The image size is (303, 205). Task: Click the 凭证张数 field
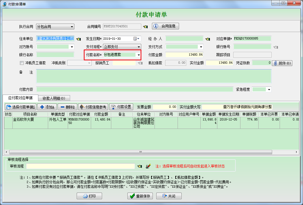click(262, 63)
